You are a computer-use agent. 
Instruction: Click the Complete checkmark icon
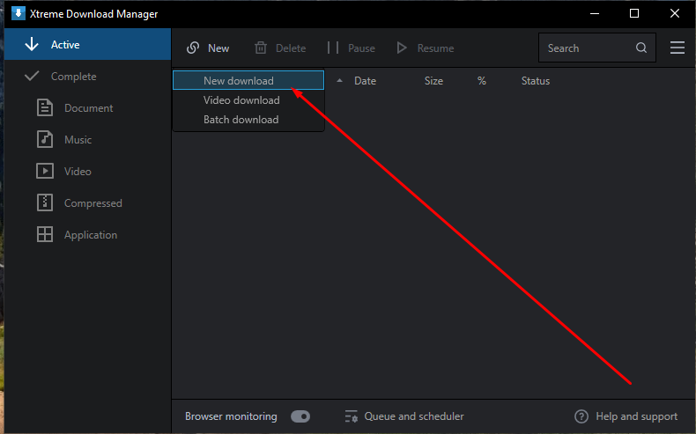pyautogui.click(x=32, y=76)
